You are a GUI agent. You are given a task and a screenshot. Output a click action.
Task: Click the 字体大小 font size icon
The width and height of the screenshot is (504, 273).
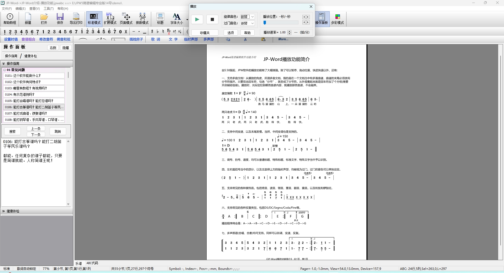(177, 19)
